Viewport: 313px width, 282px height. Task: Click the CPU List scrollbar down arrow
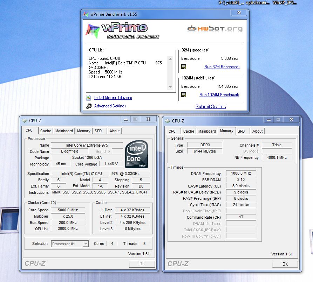tap(170, 87)
